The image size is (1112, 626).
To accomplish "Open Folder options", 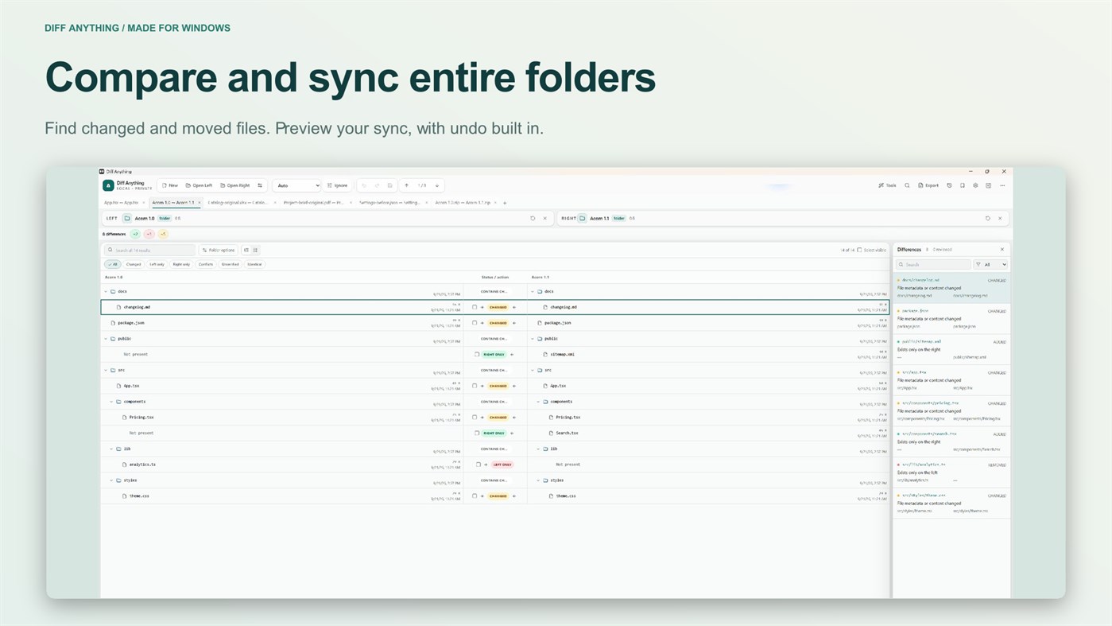I will click(219, 250).
